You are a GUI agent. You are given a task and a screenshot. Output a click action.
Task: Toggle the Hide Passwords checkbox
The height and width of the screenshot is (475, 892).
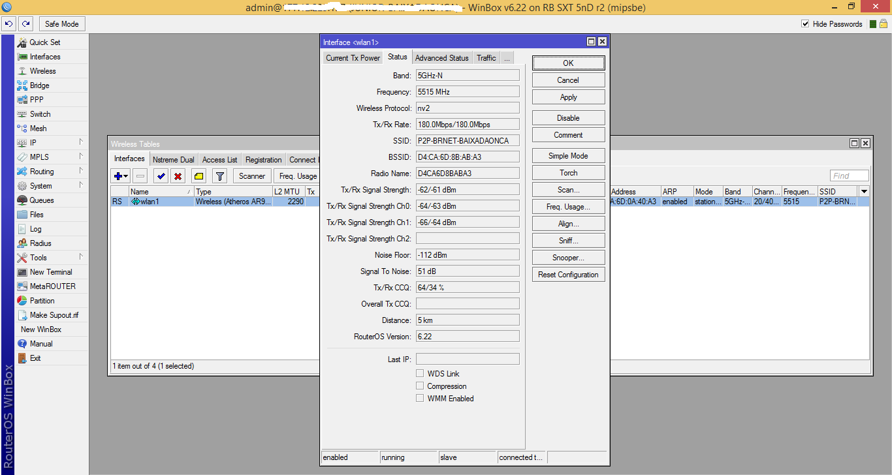pyautogui.click(x=805, y=24)
